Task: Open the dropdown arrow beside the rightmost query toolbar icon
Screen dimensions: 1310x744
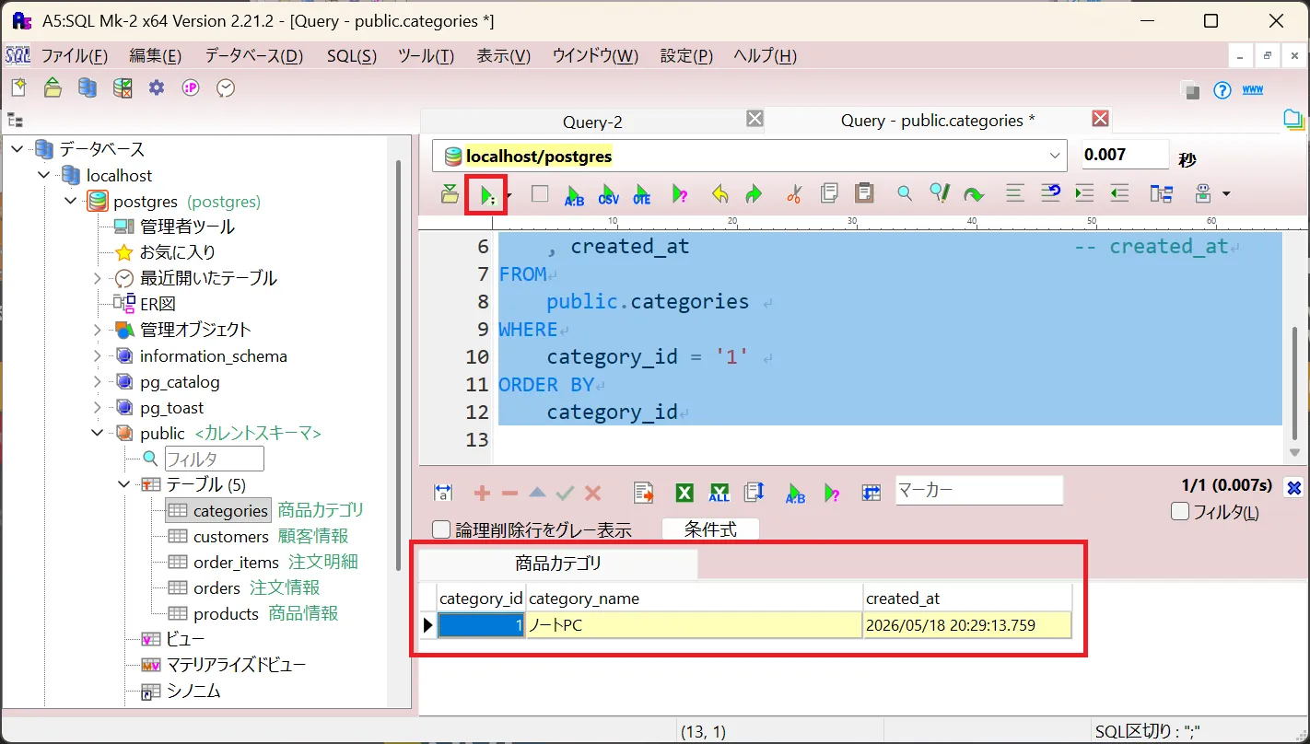Action: tap(1226, 193)
